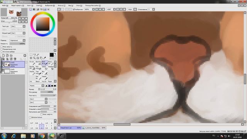Click the black foreground color swatch
The image size is (247, 139).
51,55
